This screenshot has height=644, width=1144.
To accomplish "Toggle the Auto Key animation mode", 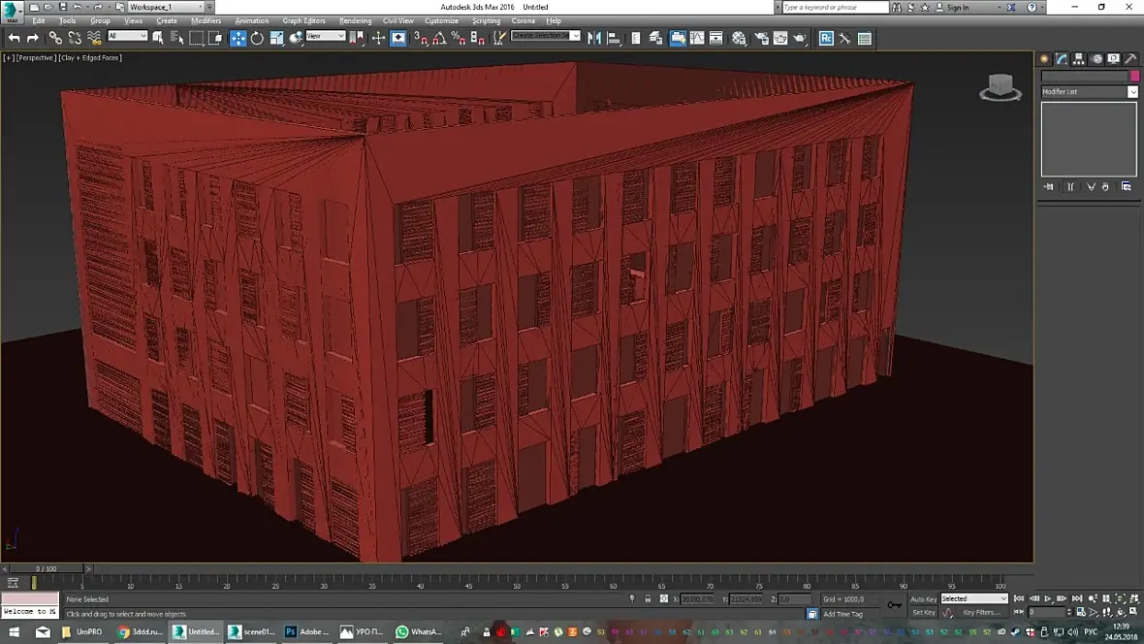I will pyautogui.click(x=923, y=598).
